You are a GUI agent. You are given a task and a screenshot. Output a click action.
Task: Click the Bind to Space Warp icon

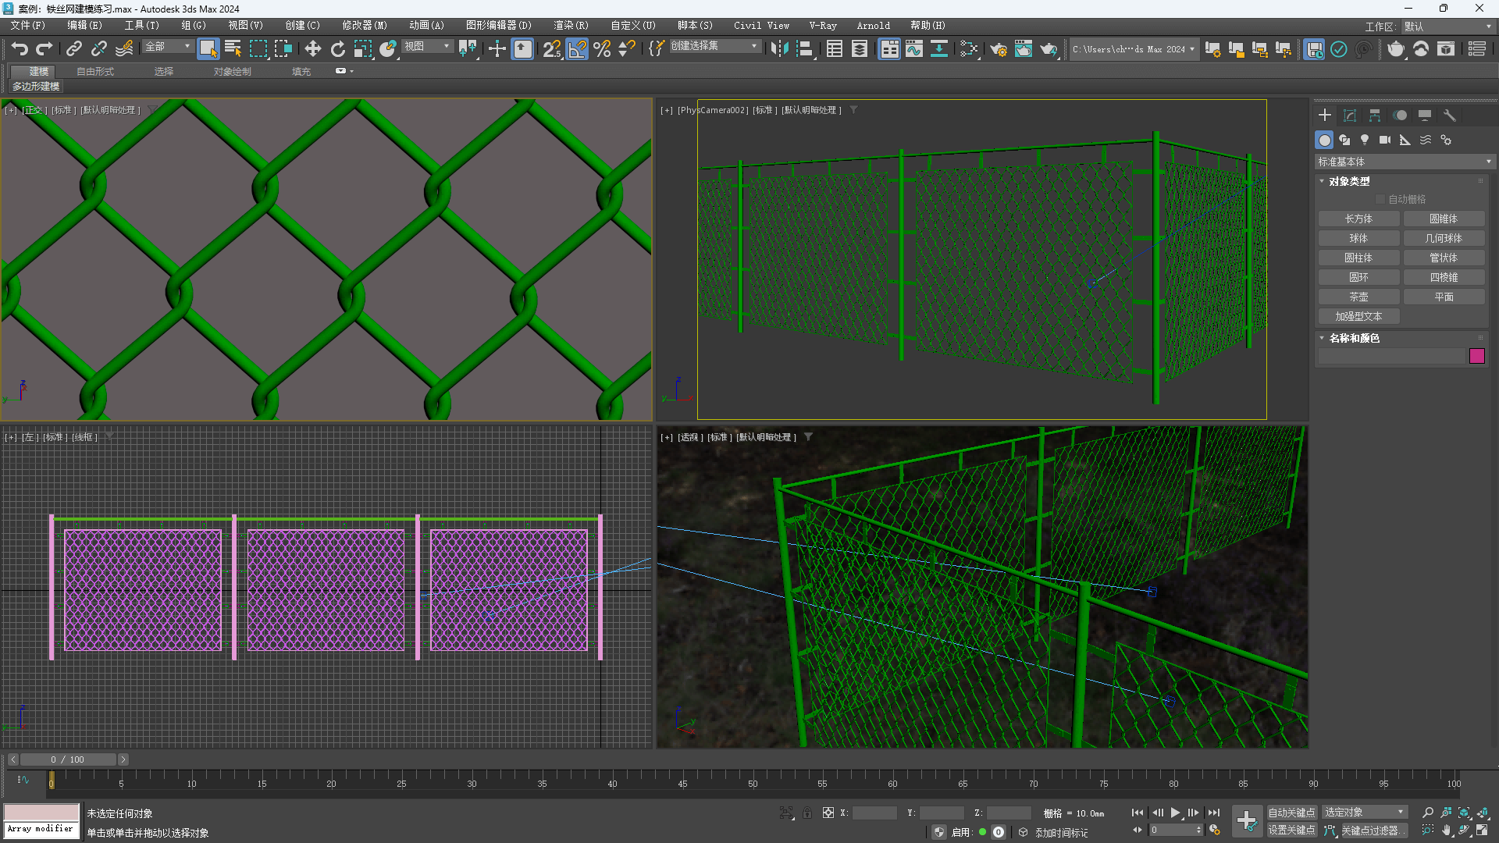pyautogui.click(x=124, y=49)
